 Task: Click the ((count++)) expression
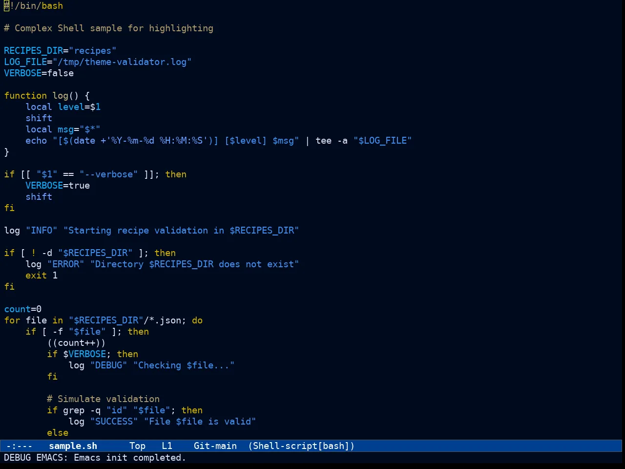coord(76,343)
